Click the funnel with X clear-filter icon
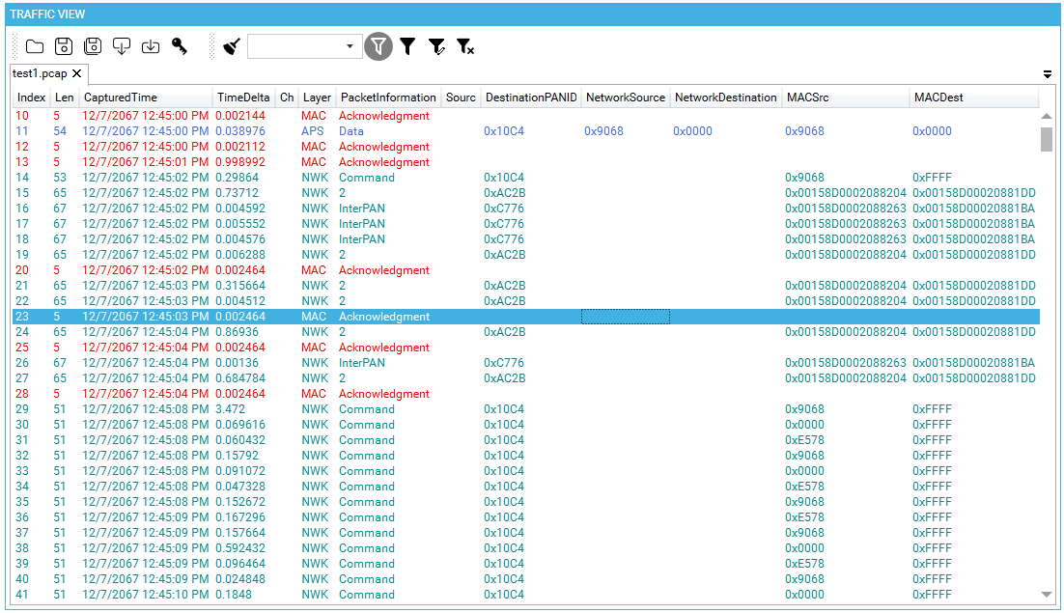 pos(465,46)
